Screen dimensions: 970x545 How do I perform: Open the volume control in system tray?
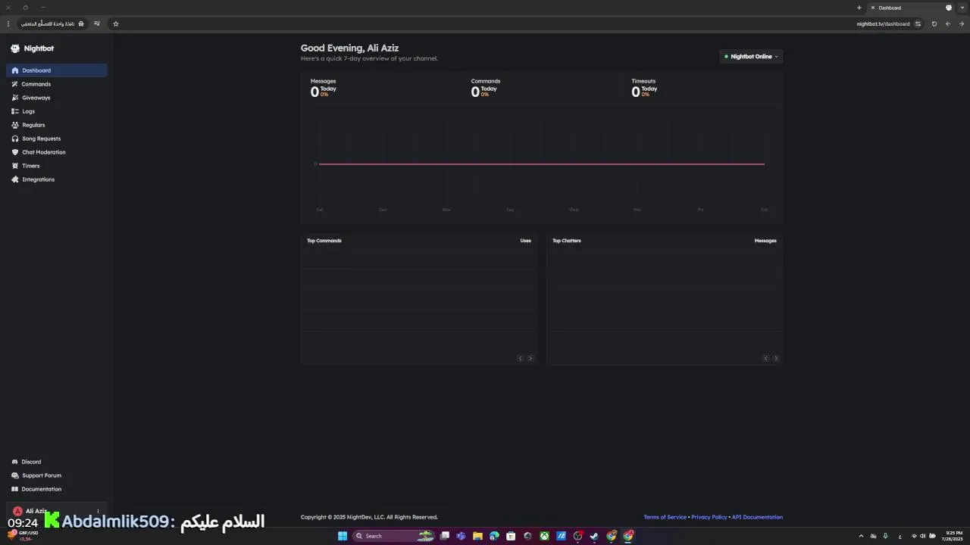tap(923, 536)
